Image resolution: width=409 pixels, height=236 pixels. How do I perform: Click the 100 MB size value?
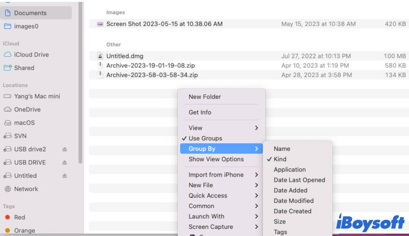coord(395,56)
